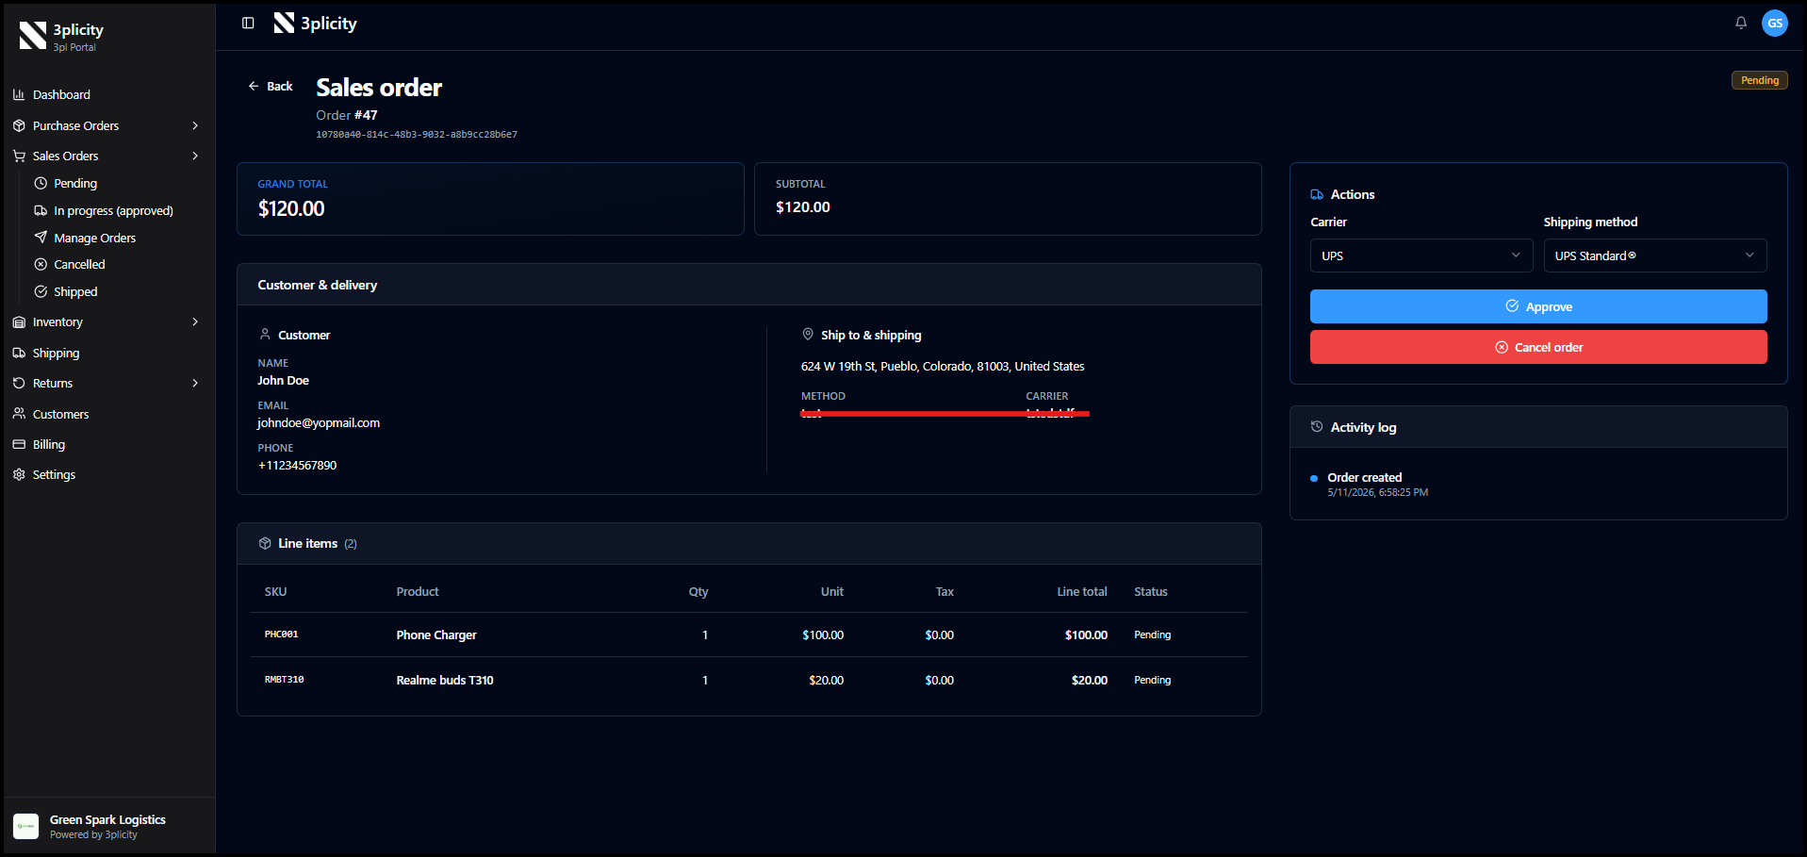
Task: Go Back from the sales order
Action: point(271,87)
